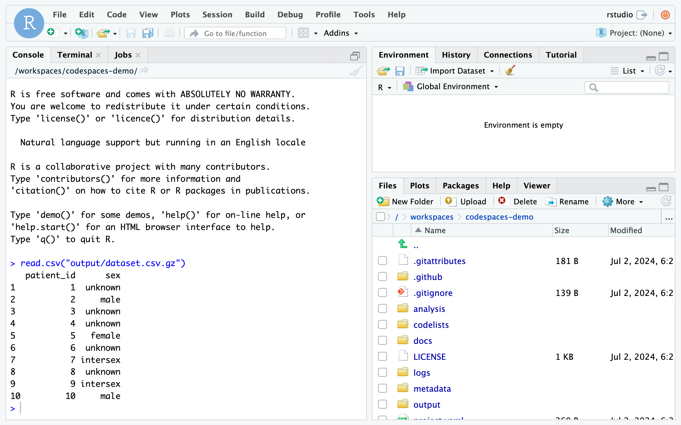
Task: Open the R language selector dropdown
Action: click(385, 87)
